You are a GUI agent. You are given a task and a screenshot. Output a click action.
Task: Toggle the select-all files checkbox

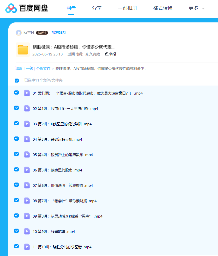[17, 81]
